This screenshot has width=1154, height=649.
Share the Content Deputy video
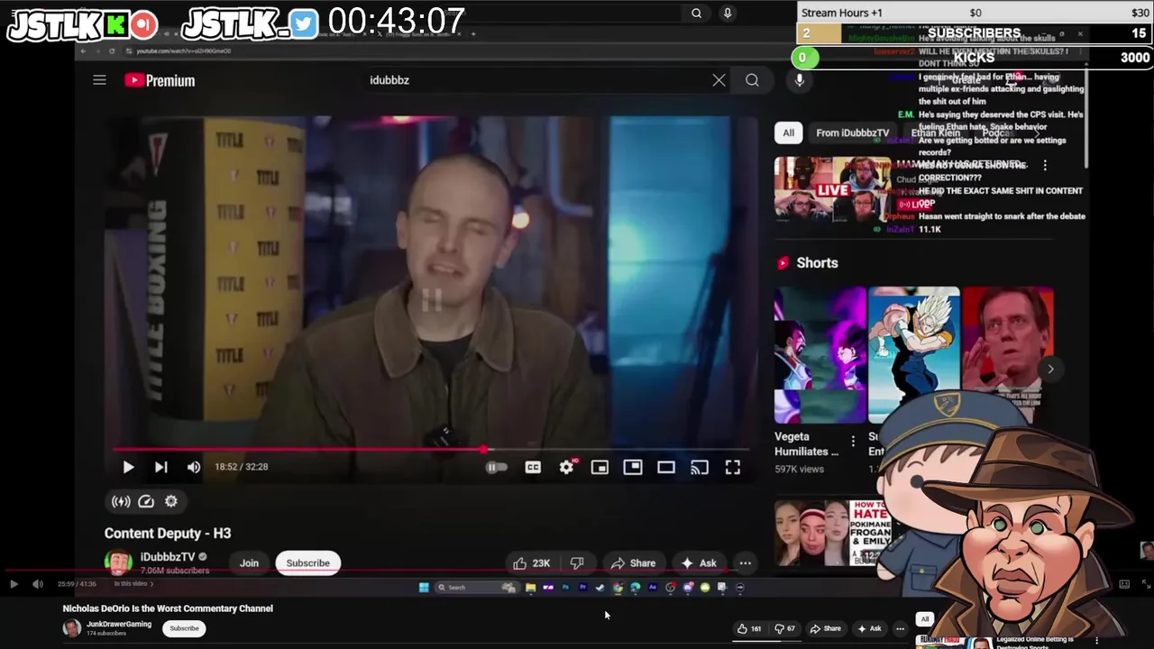click(x=633, y=563)
